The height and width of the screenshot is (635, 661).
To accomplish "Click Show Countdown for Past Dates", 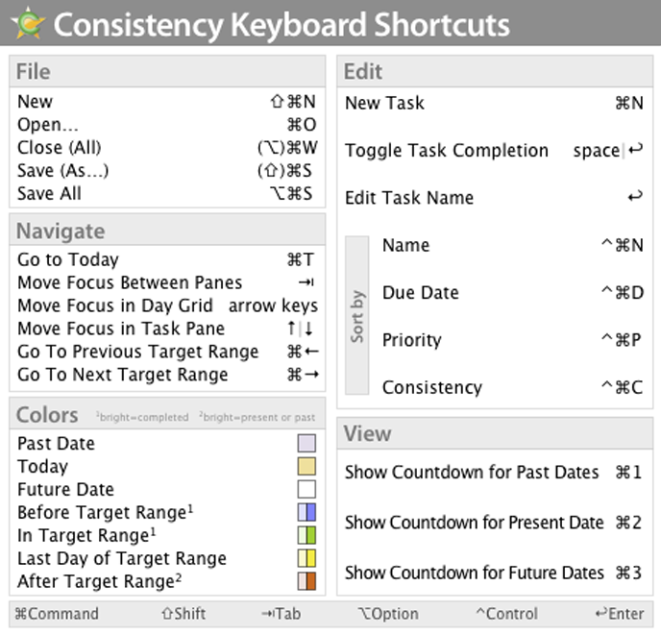I will 472,473.
